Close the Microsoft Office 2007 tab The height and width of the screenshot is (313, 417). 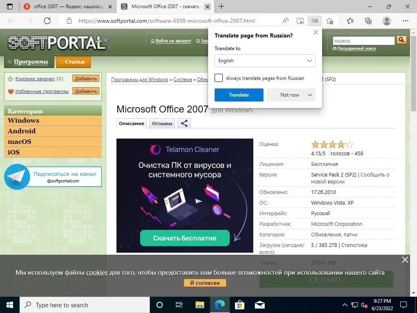(x=208, y=7)
